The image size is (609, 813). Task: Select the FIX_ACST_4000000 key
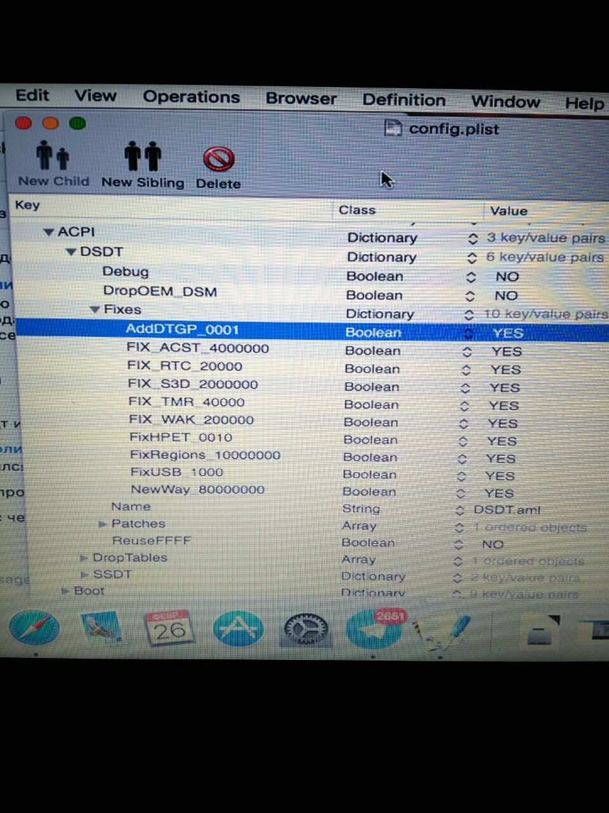tap(198, 348)
